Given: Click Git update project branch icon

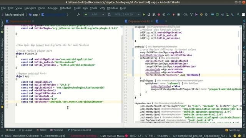Looking at the screenshot, I should pyautogui.click(x=191, y=15).
